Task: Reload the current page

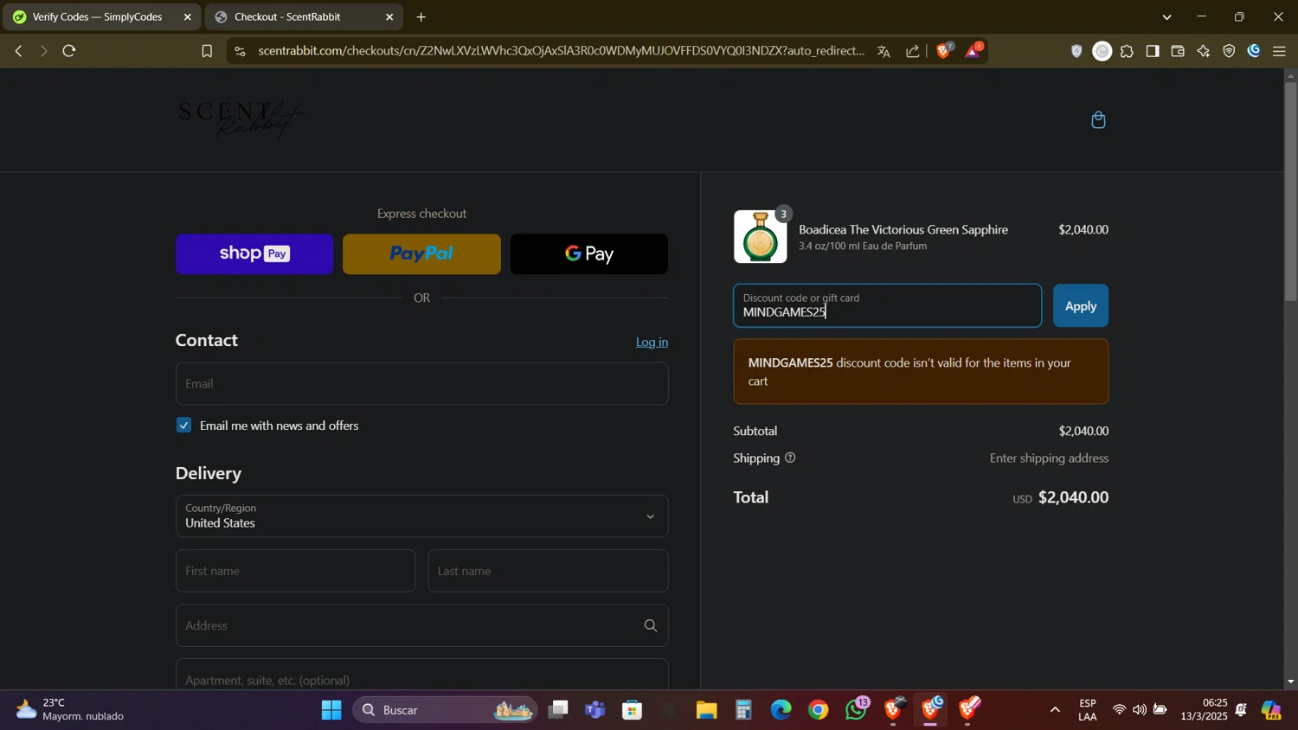Action: (69, 51)
